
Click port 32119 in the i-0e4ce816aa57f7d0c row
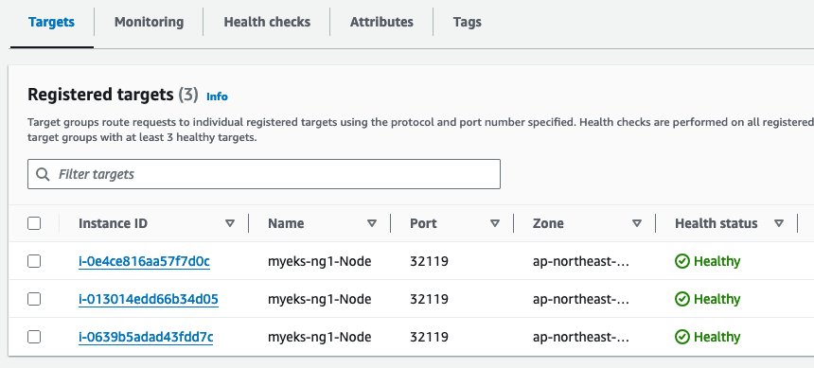click(430, 261)
